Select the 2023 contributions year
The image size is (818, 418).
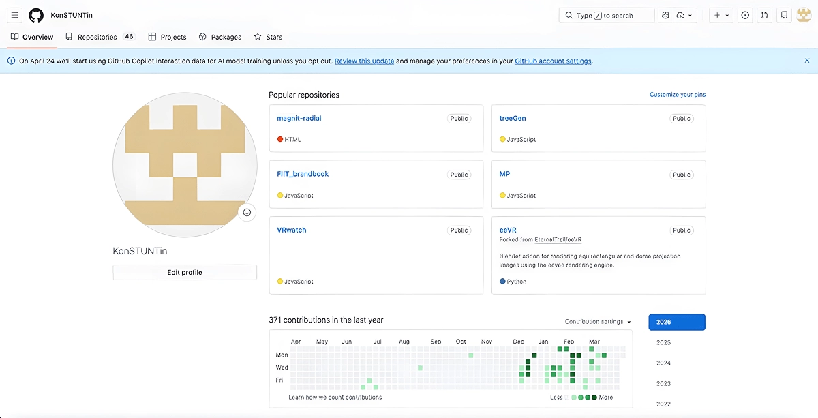click(663, 383)
